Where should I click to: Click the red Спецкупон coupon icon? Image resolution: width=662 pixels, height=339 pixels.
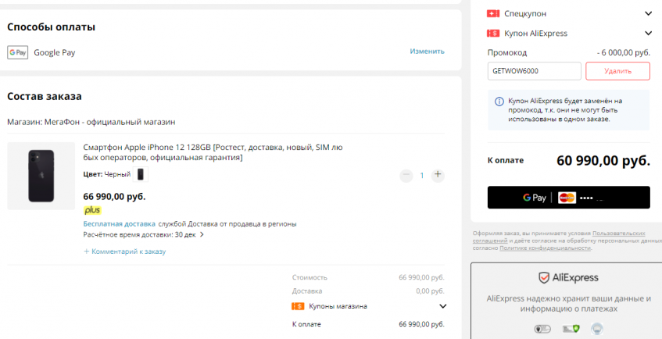[x=492, y=14]
